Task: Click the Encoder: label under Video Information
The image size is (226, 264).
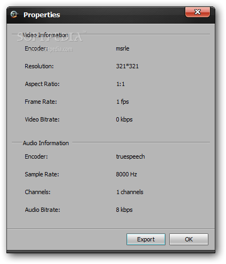Action: tap(36, 48)
